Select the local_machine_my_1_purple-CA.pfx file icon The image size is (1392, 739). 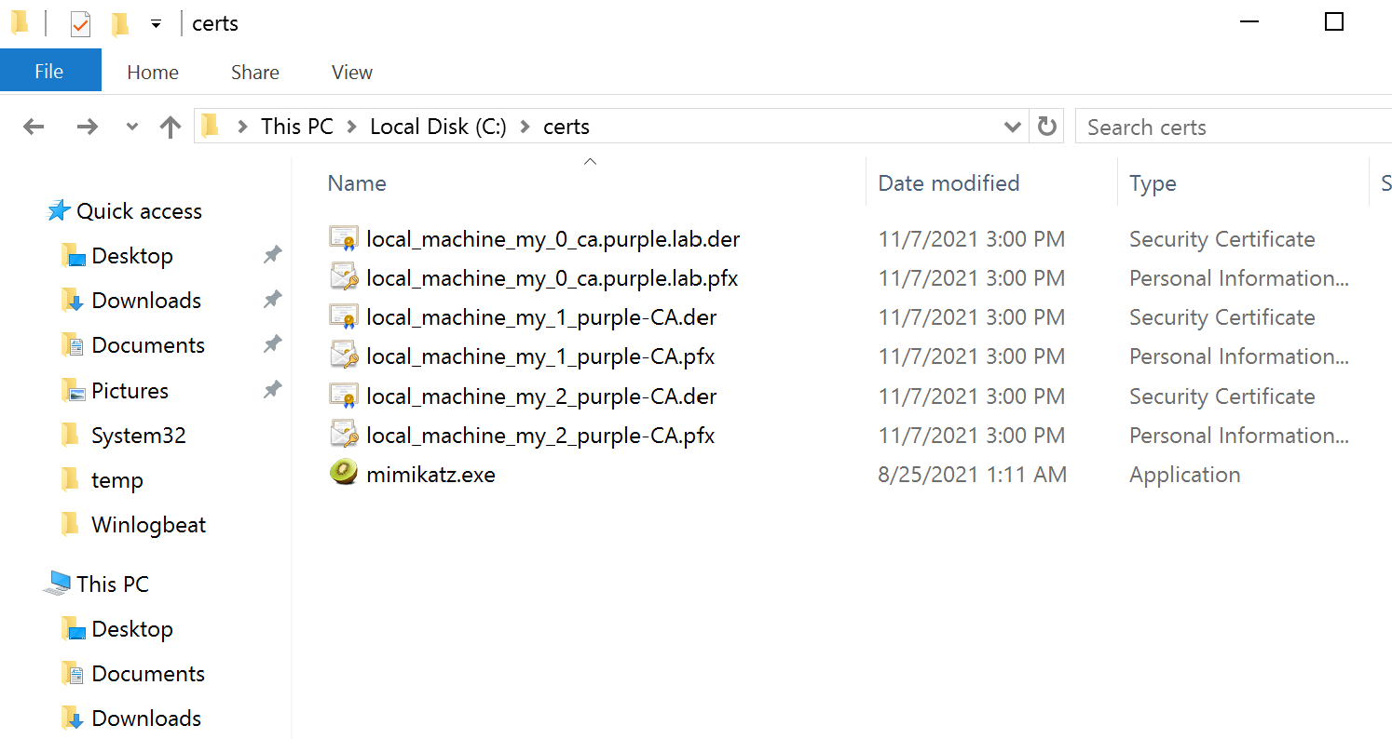(x=343, y=356)
